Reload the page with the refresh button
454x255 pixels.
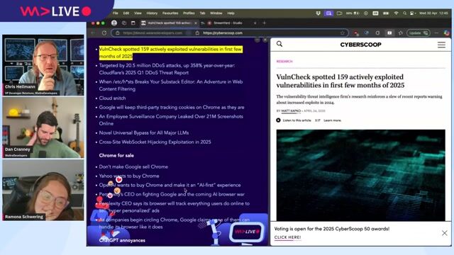[x=104, y=33]
